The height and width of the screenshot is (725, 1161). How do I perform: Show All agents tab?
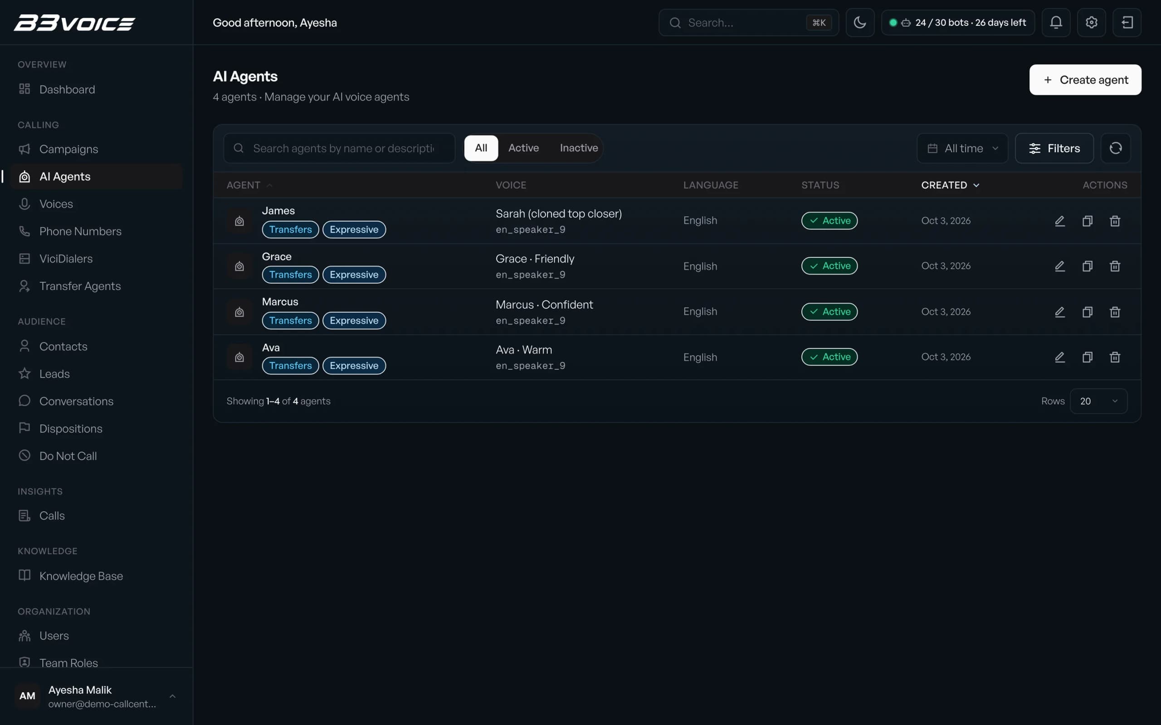pyautogui.click(x=481, y=148)
